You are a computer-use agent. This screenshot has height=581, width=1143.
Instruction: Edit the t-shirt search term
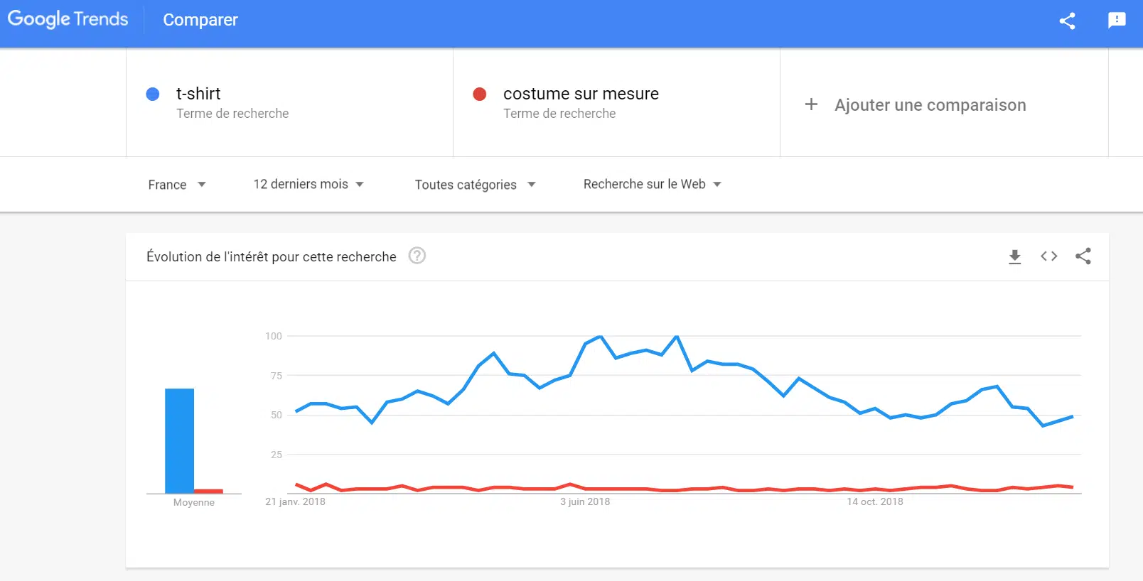tap(199, 94)
